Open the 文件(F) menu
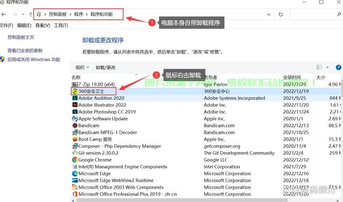This screenshot has width=343, height=202. click(6, 25)
